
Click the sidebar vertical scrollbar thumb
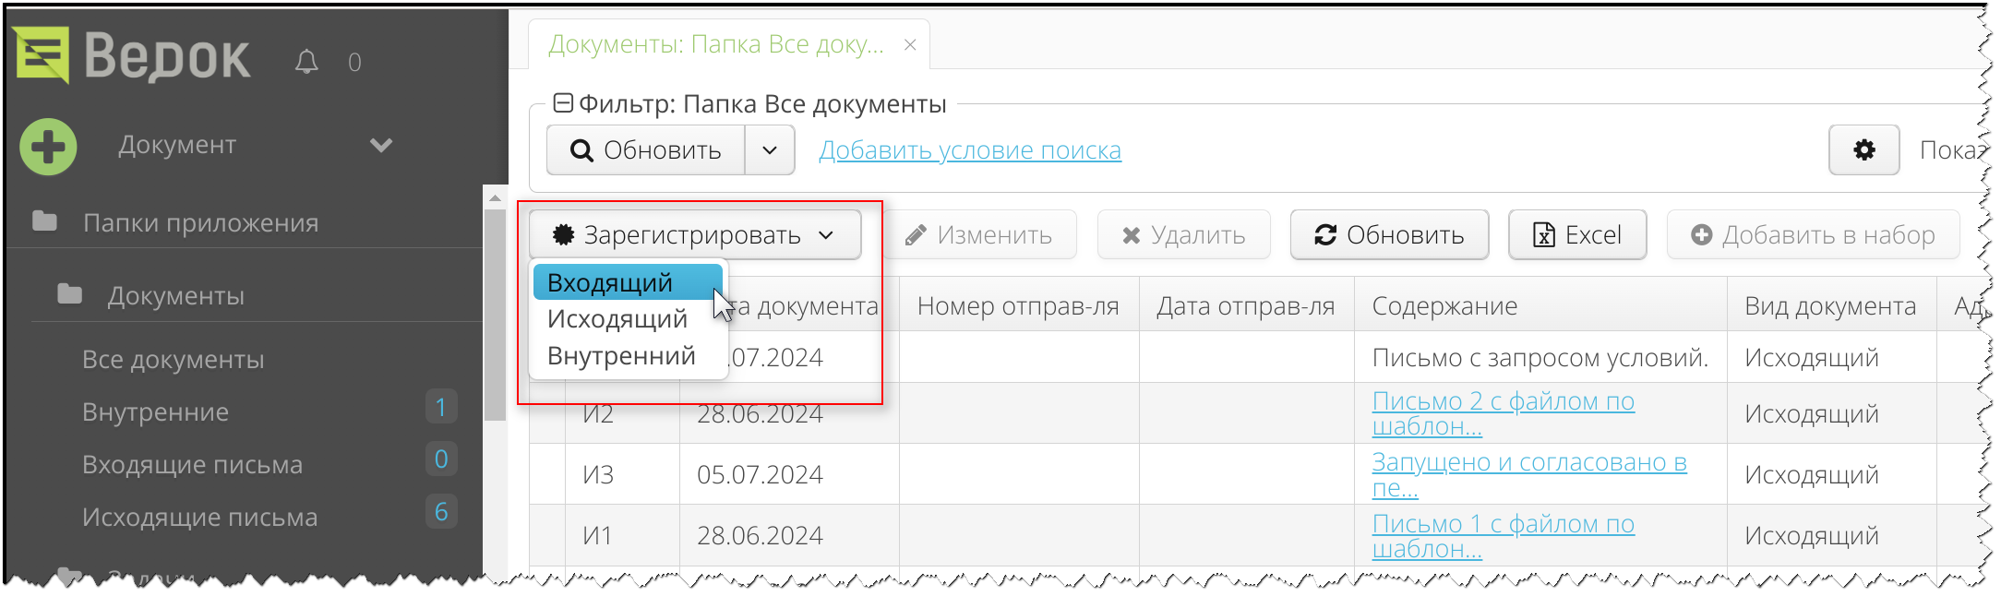[496, 315]
